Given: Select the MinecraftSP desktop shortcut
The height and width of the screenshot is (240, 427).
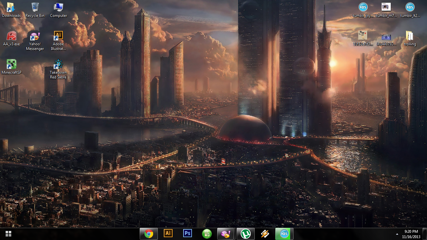Looking at the screenshot, I should [11, 67].
